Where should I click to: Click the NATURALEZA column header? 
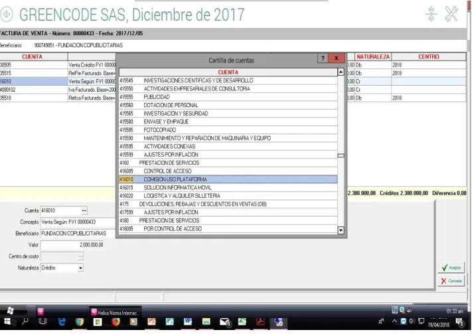tap(373, 56)
